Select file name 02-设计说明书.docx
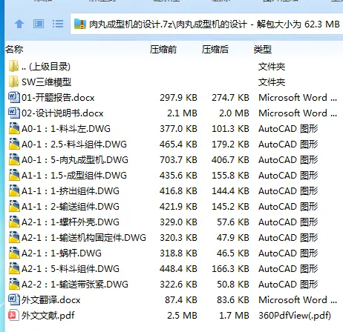 [62, 113]
